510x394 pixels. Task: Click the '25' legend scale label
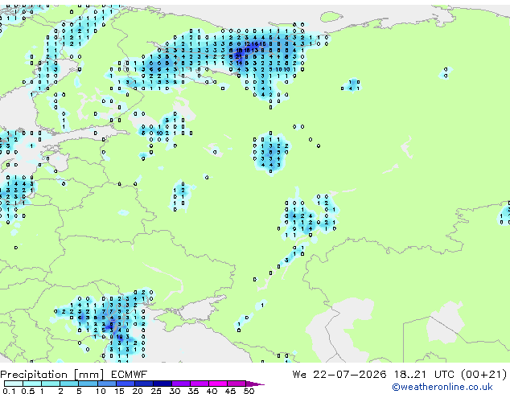point(156,391)
